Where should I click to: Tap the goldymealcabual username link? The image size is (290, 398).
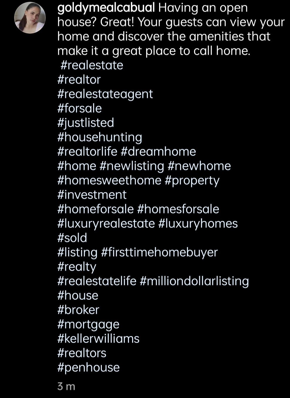[106, 8]
